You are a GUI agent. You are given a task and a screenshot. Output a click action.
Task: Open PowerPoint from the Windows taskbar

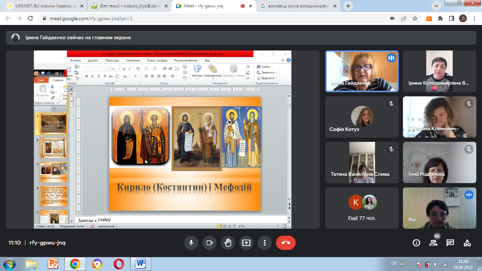click(53, 264)
